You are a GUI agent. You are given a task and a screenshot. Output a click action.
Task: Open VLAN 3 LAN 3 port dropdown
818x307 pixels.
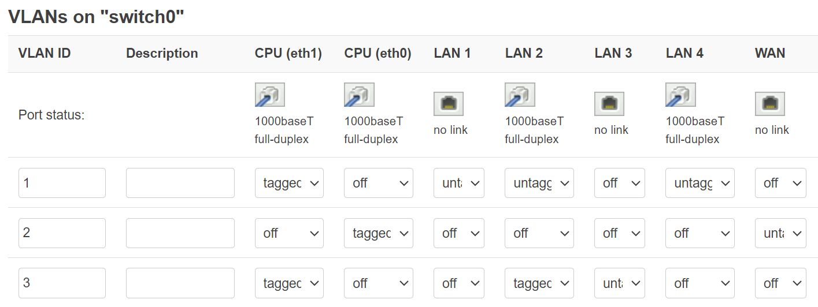pyautogui.click(x=620, y=283)
